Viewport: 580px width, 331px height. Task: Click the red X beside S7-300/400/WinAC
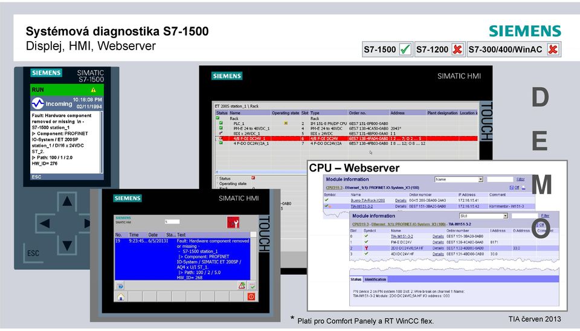click(x=553, y=49)
